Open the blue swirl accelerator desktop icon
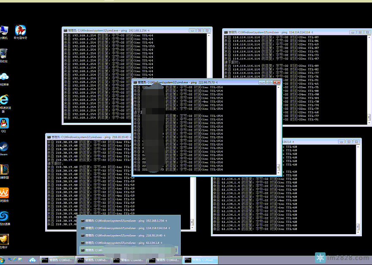372x265 pixels. [x=4, y=216]
